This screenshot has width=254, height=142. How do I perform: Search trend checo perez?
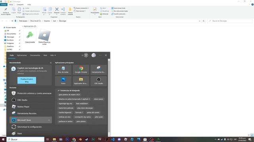(98, 99)
